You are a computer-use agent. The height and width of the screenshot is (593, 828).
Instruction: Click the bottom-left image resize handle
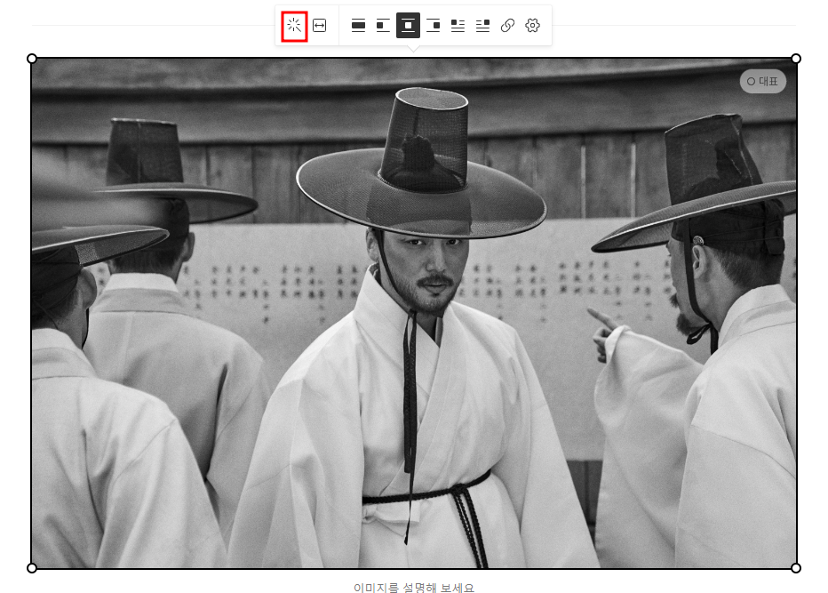pyautogui.click(x=32, y=568)
